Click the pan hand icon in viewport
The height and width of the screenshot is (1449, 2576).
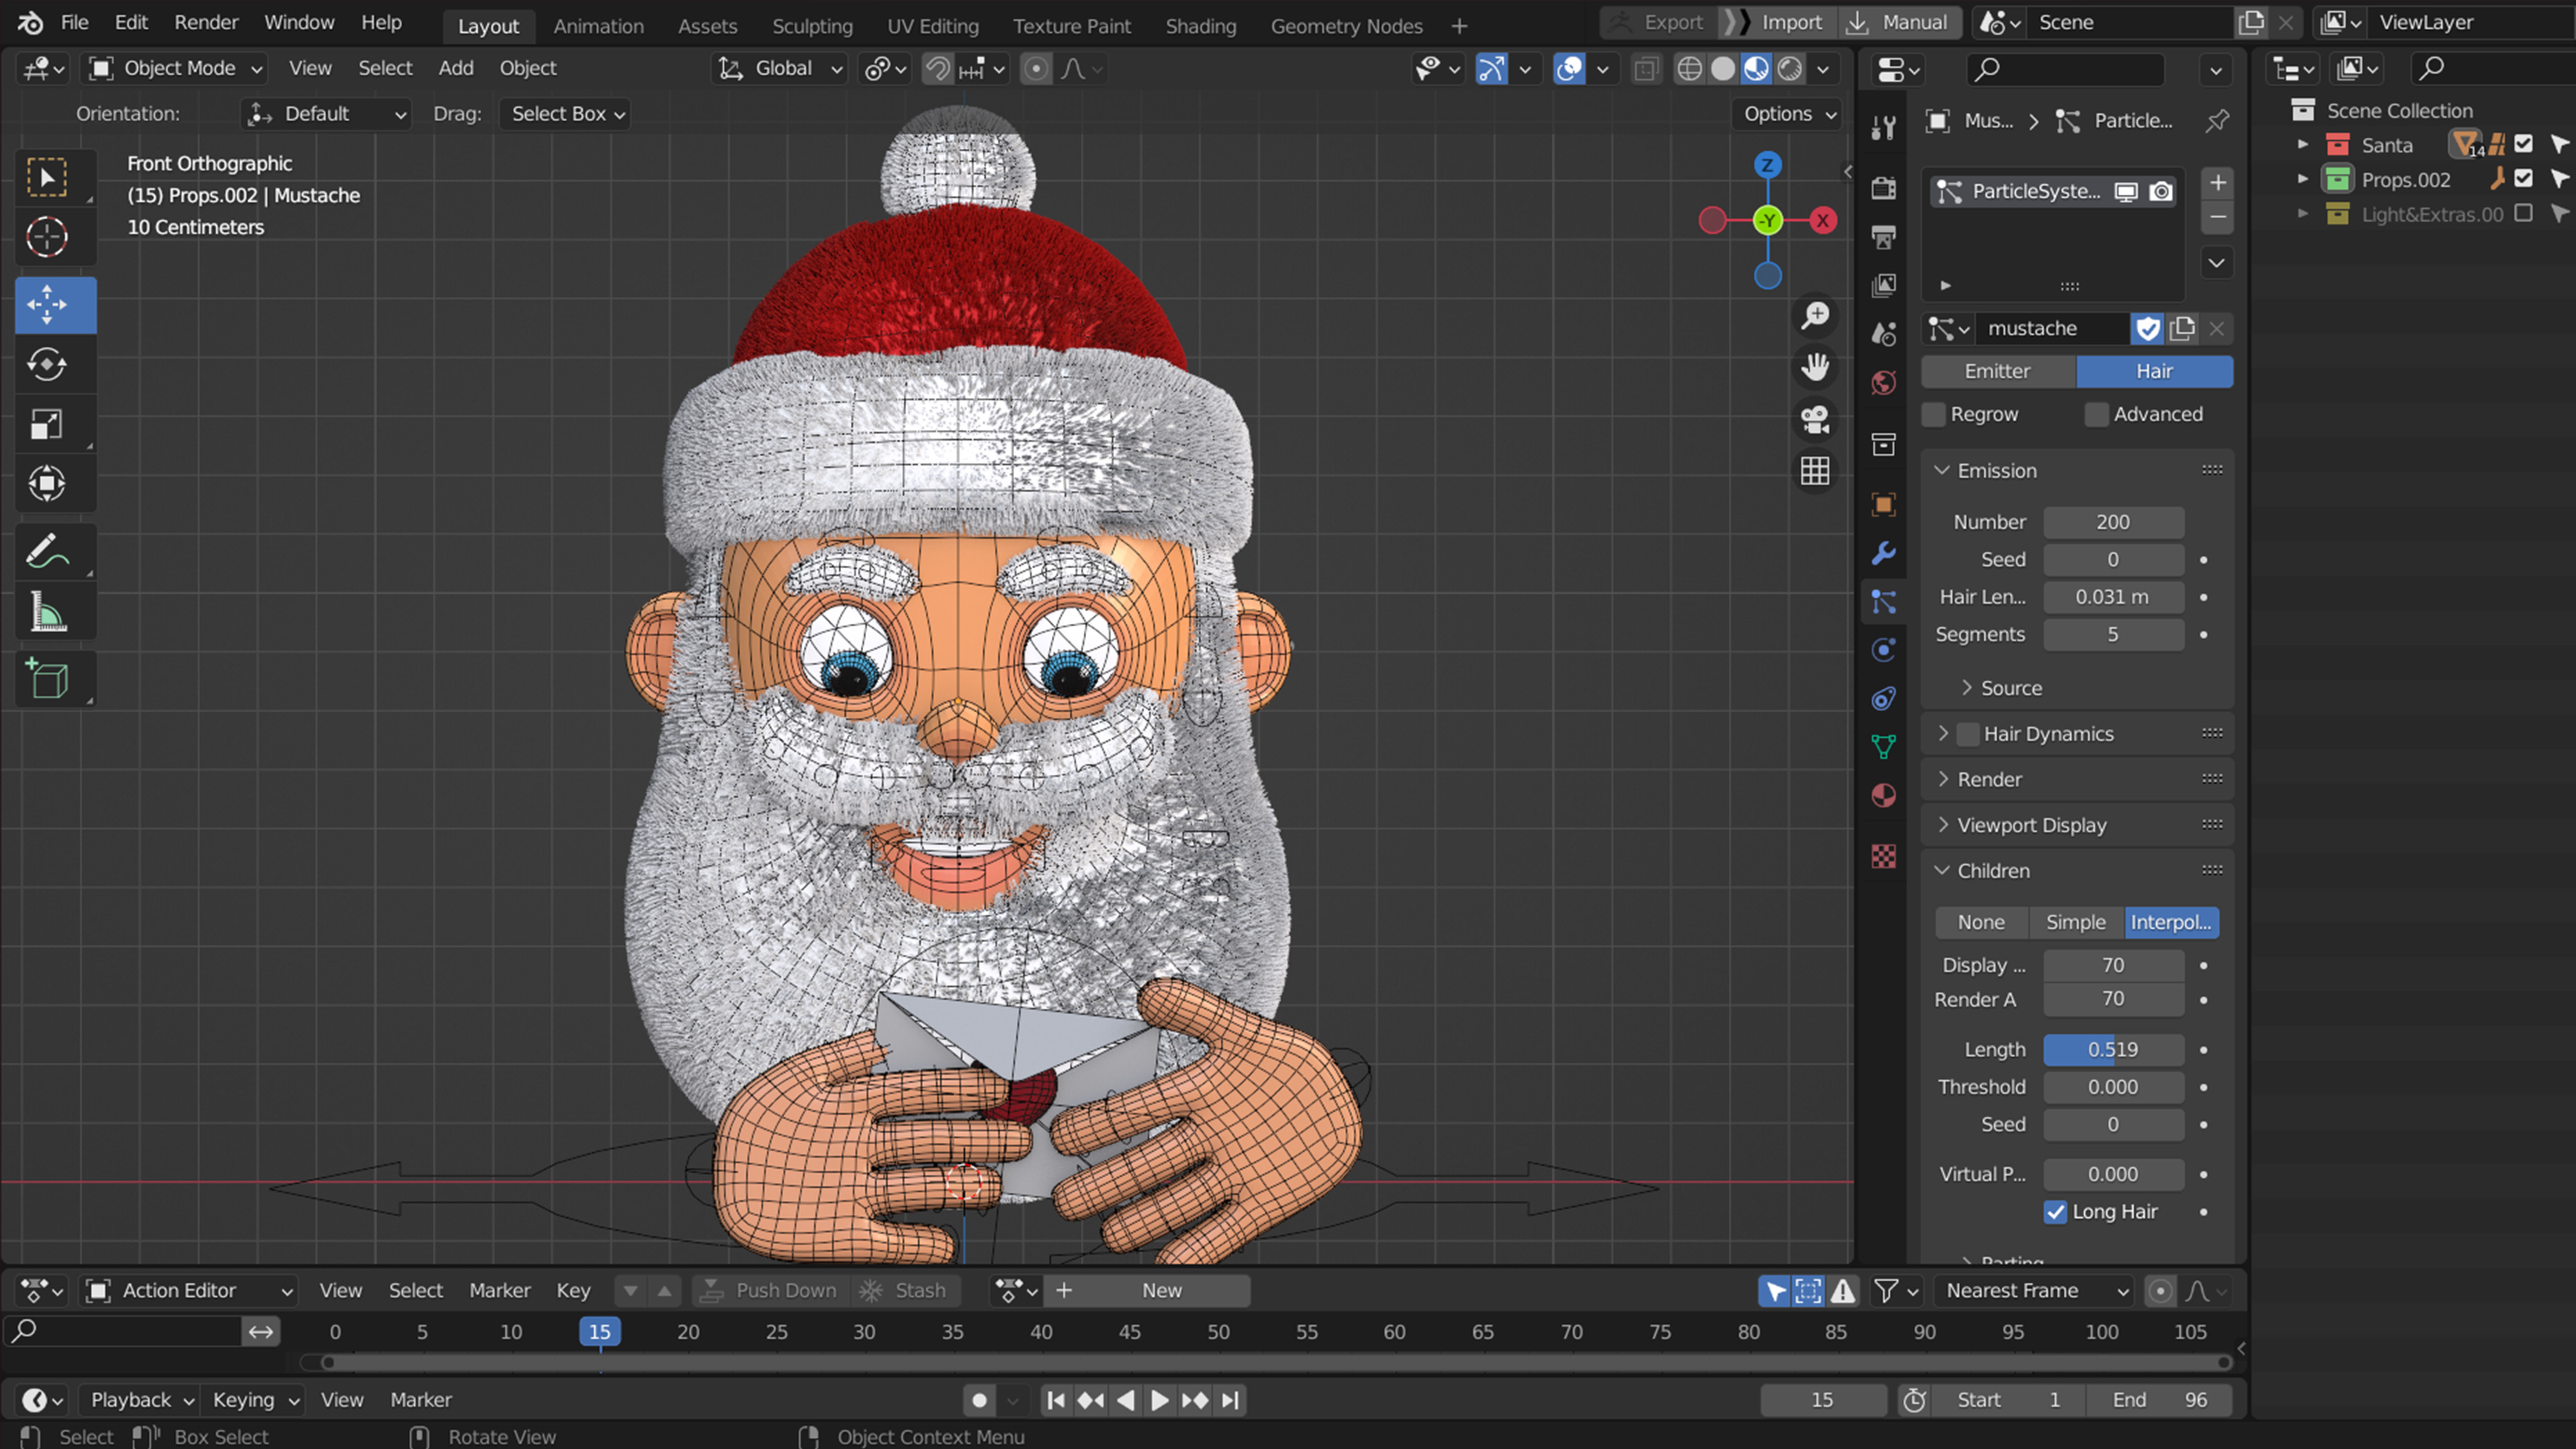coord(1815,367)
